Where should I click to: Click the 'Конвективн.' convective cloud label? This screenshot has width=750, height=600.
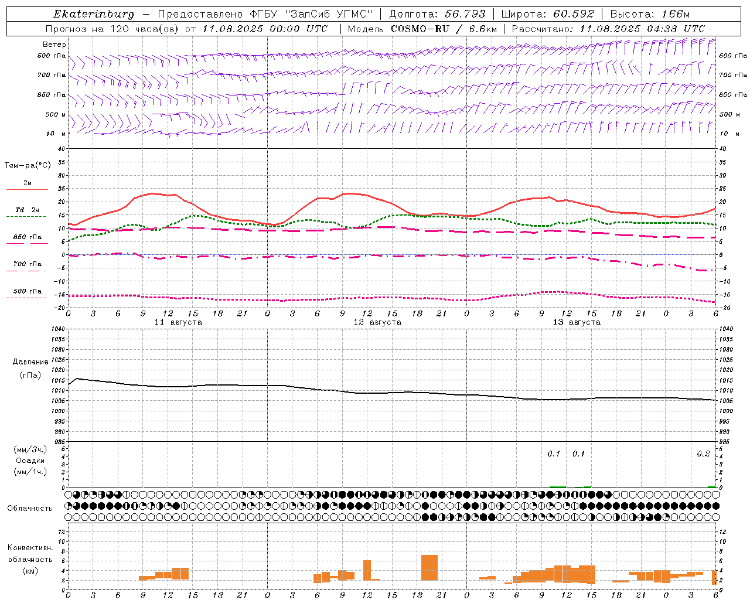tap(30, 548)
